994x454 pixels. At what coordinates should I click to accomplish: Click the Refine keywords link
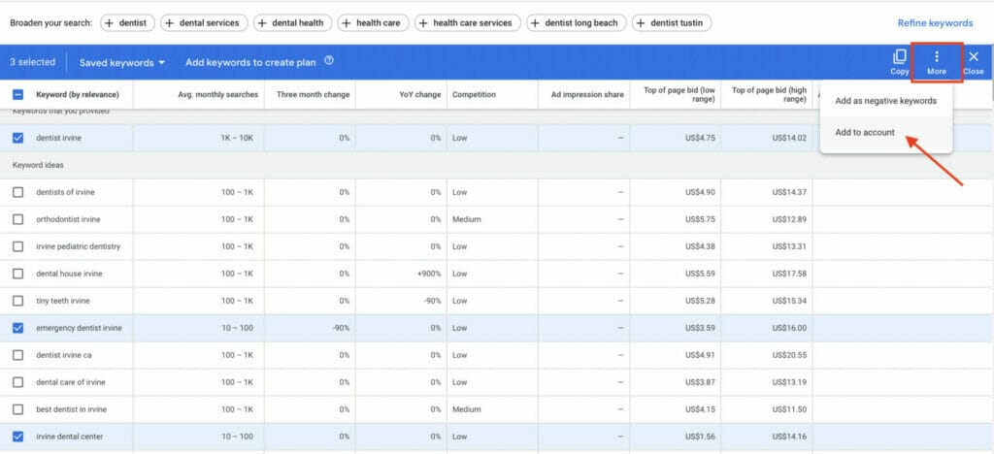[935, 22]
